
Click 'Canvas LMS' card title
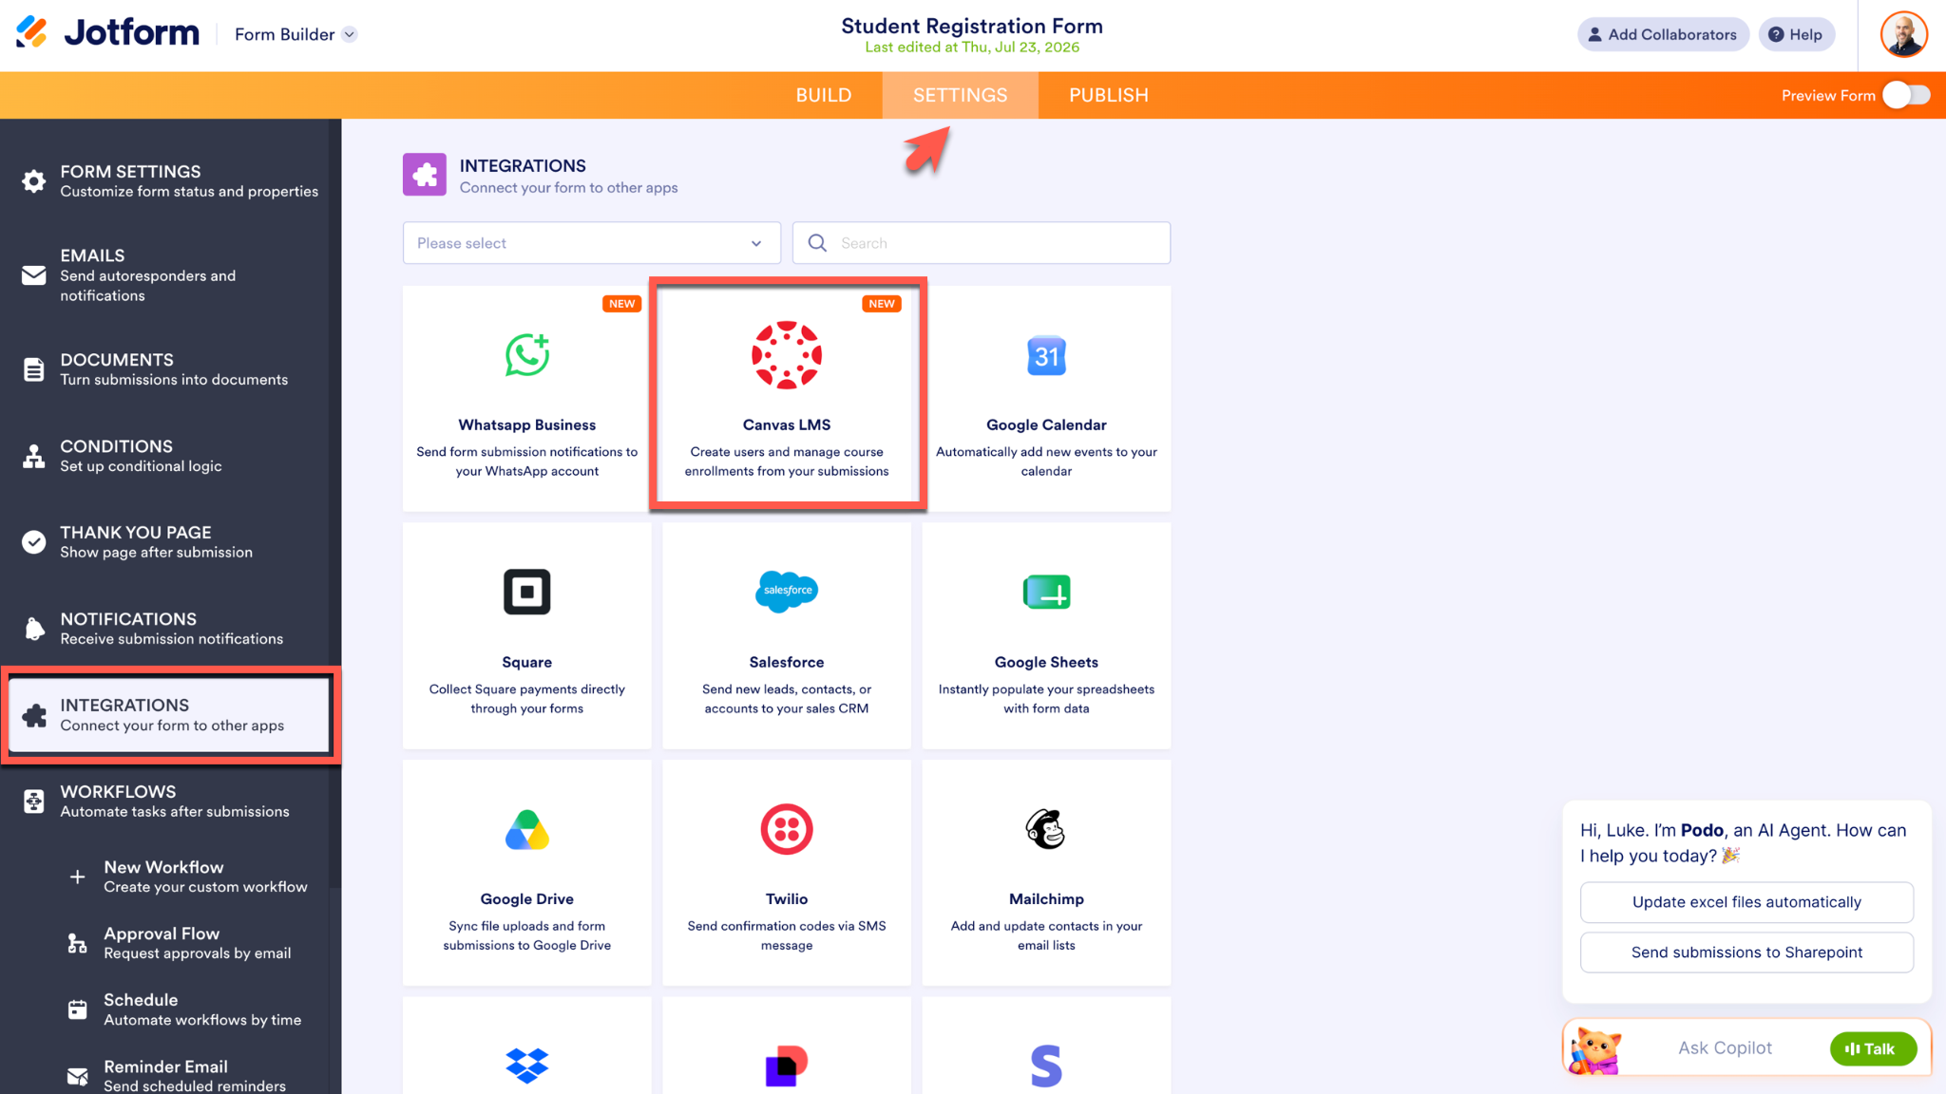[787, 424]
